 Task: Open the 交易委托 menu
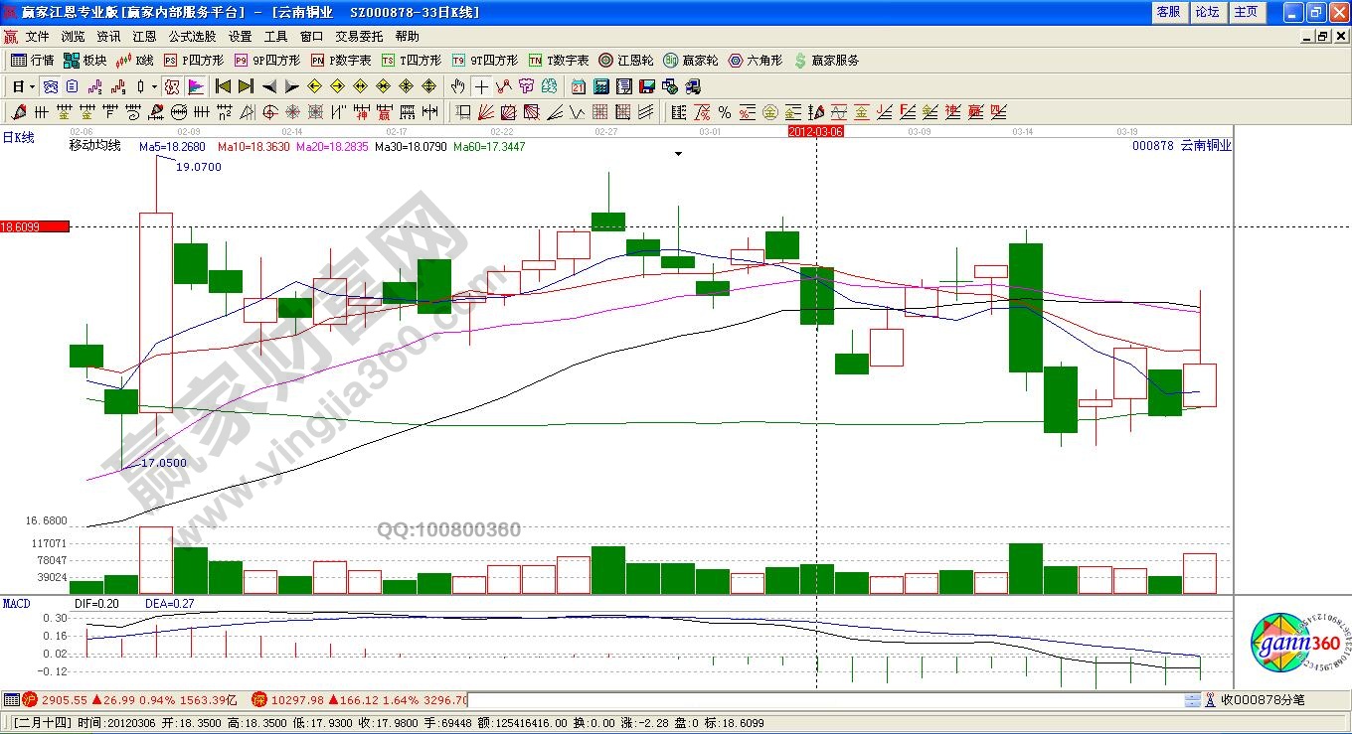(x=358, y=37)
